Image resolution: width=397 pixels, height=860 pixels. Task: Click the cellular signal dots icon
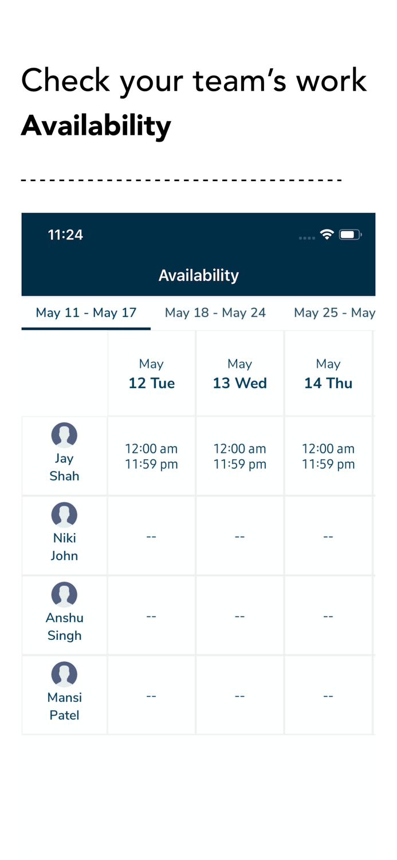[306, 237]
